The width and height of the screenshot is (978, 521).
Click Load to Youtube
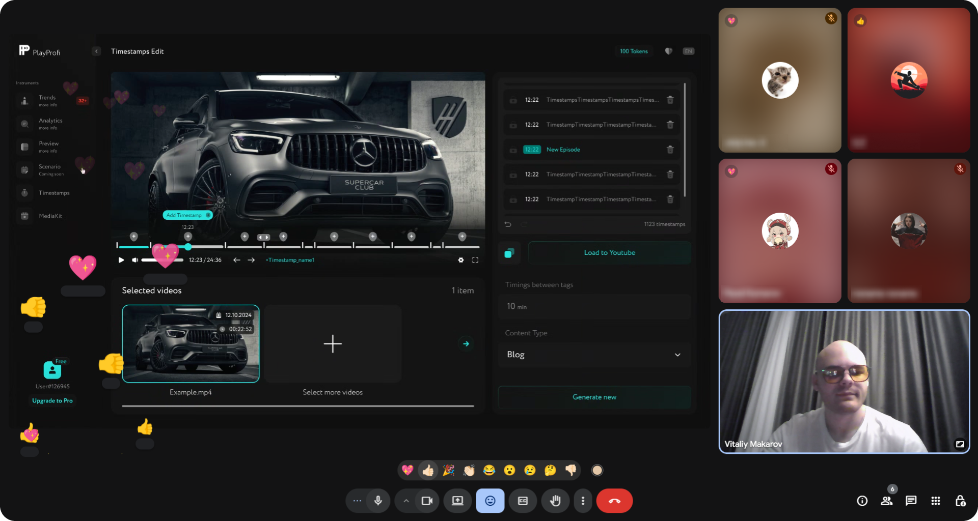(x=609, y=252)
